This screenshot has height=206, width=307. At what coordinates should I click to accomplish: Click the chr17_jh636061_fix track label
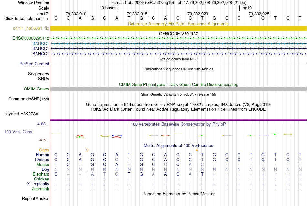pyautogui.click(x=31, y=28)
